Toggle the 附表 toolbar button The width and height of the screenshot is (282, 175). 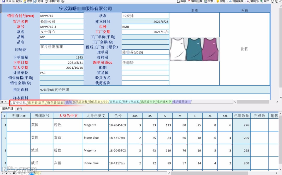[28, 1]
